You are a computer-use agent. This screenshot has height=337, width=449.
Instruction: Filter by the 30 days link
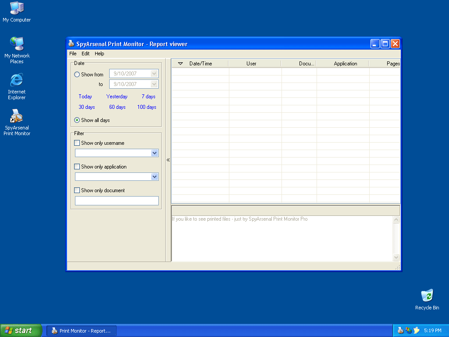(x=87, y=107)
